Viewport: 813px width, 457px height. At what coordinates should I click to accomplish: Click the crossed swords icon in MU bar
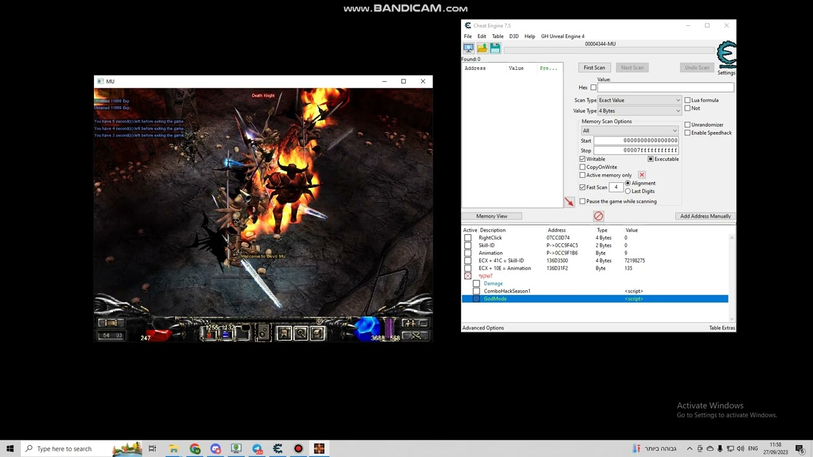coord(415,336)
